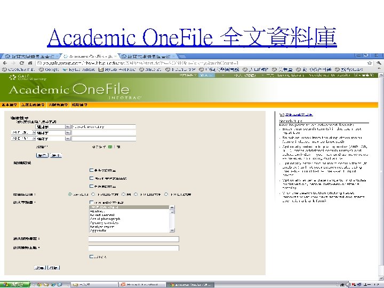384x288 pixels.
Task: Toggle the checkbox above the document type list
Action: point(91,202)
